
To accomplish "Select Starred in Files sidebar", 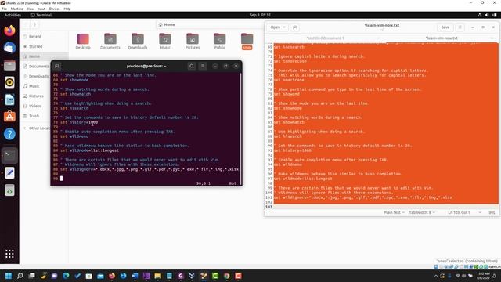I will (x=44, y=46).
